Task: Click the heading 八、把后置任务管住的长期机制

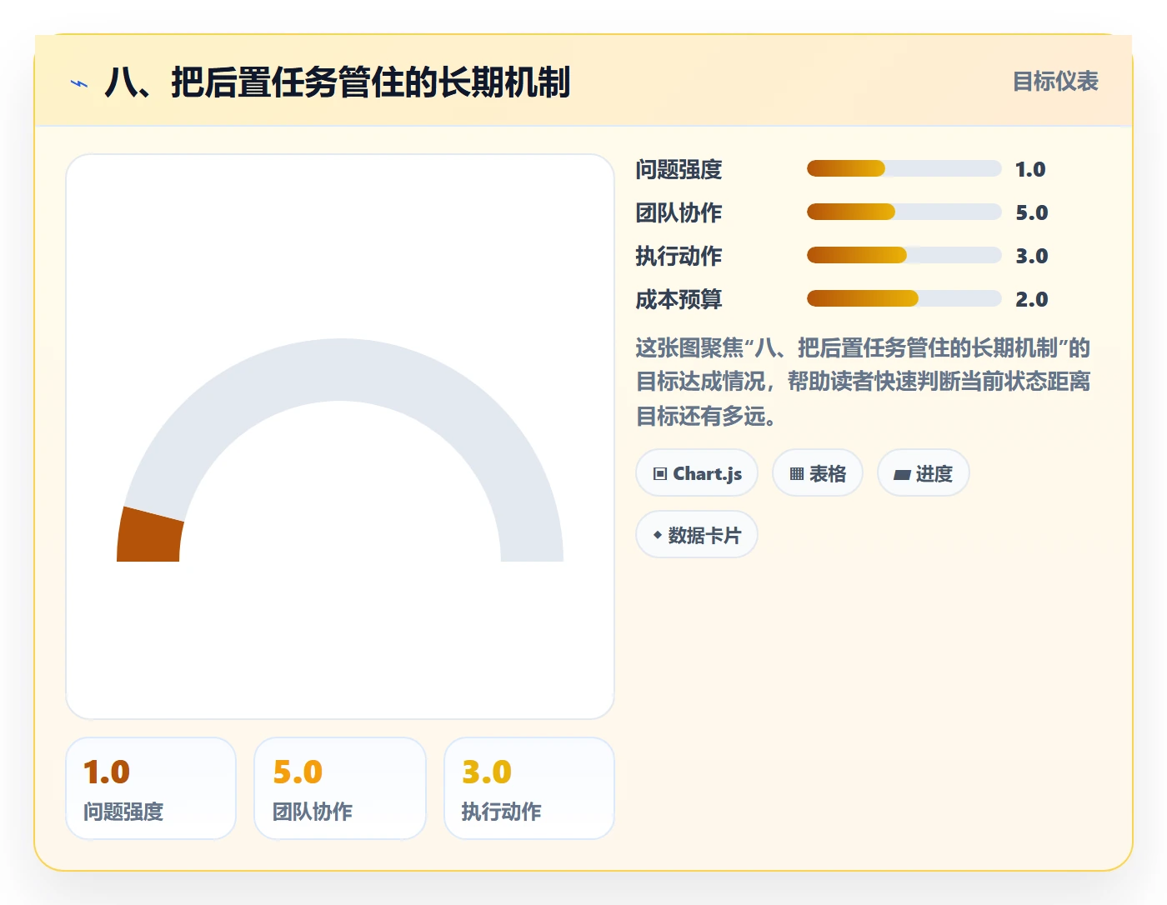Action: click(x=338, y=82)
